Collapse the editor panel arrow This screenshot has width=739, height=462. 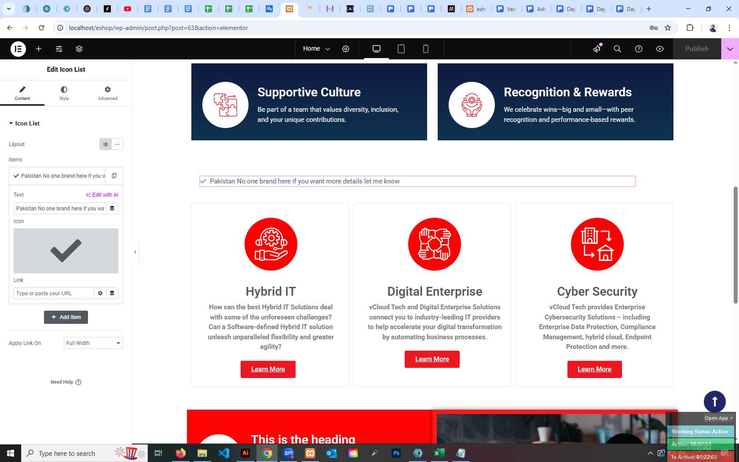point(135,252)
